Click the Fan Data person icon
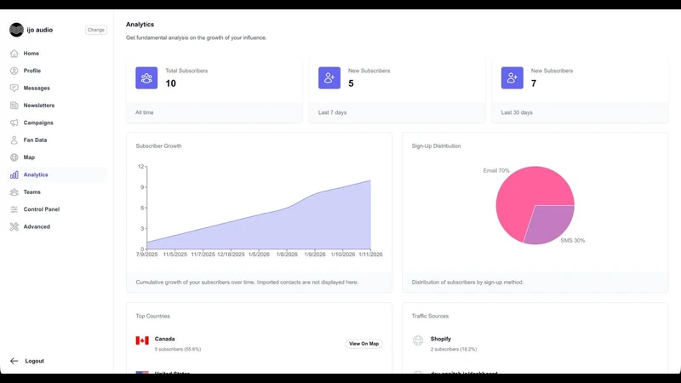 coord(14,140)
